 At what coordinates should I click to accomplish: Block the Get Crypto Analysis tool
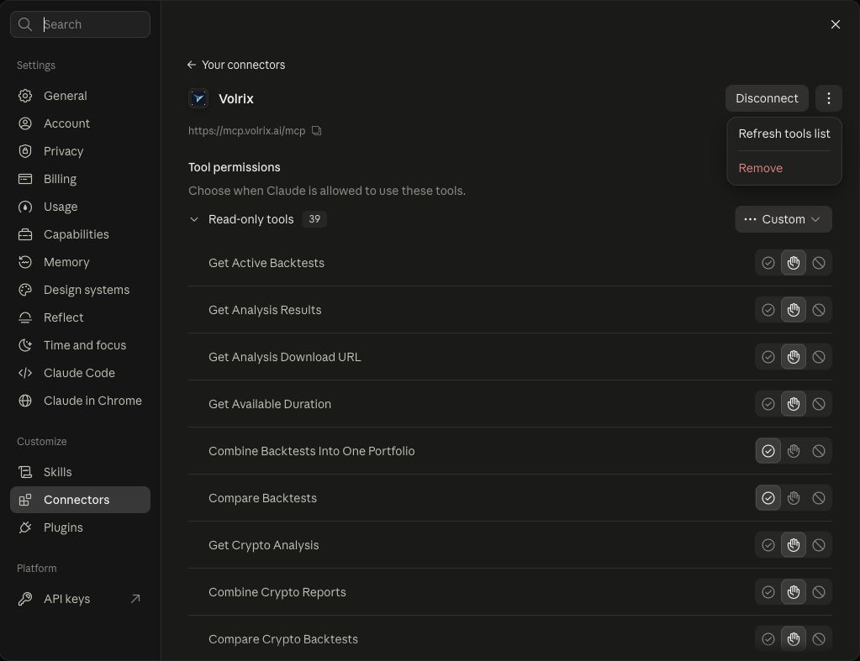(818, 545)
